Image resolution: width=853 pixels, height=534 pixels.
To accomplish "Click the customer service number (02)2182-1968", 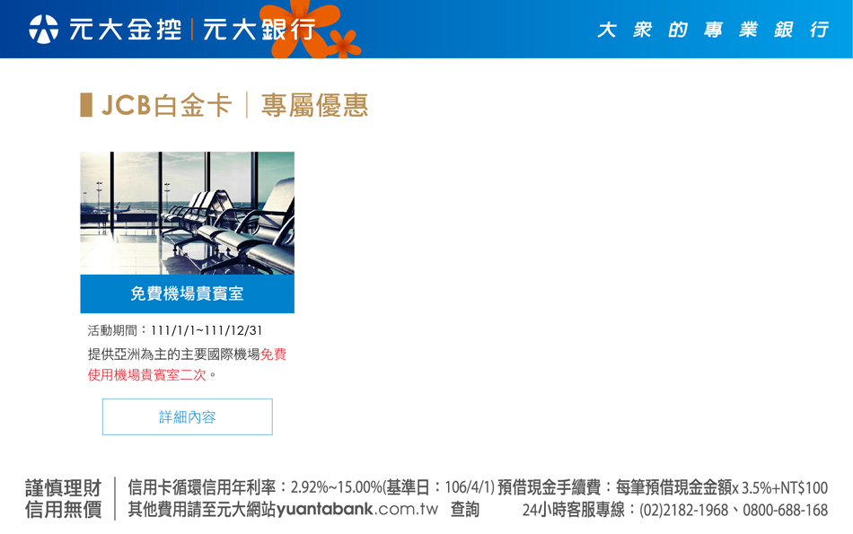I will 684,510.
